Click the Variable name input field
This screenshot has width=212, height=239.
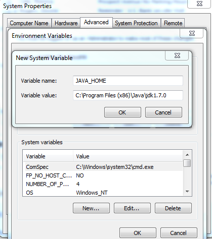click(128, 81)
